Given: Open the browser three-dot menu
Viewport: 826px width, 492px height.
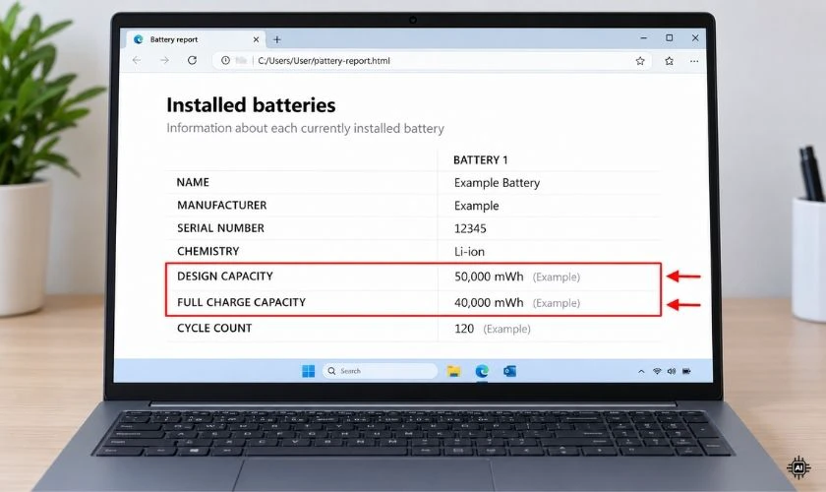Looking at the screenshot, I should 694,61.
